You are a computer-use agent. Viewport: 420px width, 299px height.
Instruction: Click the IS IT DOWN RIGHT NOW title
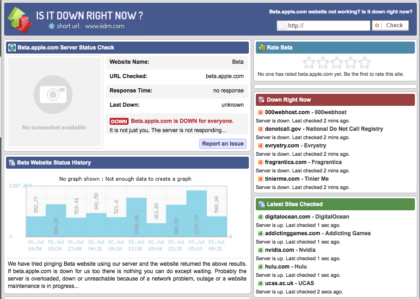pyautogui.click(x=89, y=16)
